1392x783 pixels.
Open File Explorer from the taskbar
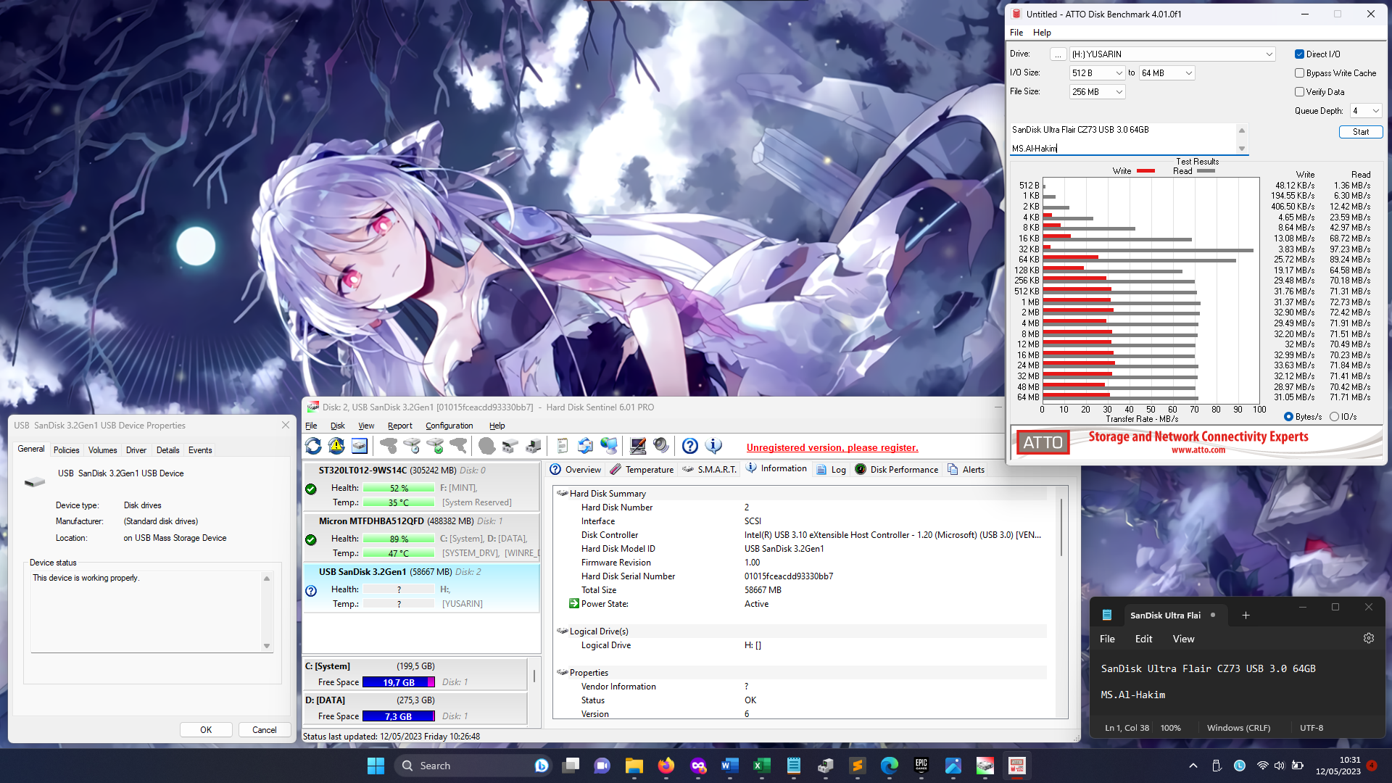coord(634,766)
